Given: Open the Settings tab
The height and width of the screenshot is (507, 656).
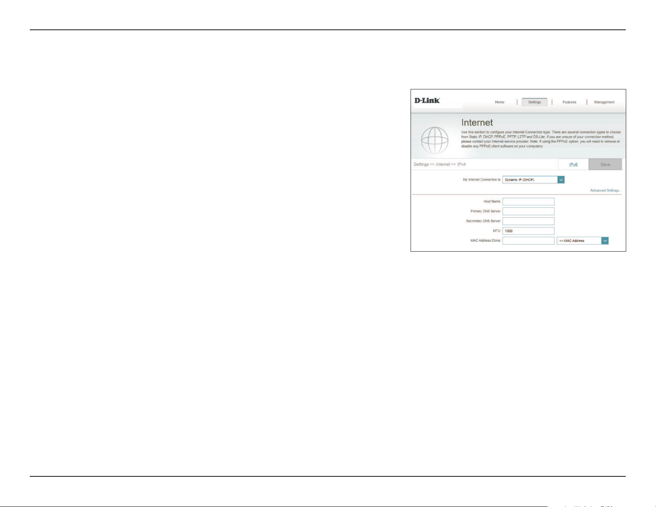Looking at the screenshot, I should click(534, 102).
